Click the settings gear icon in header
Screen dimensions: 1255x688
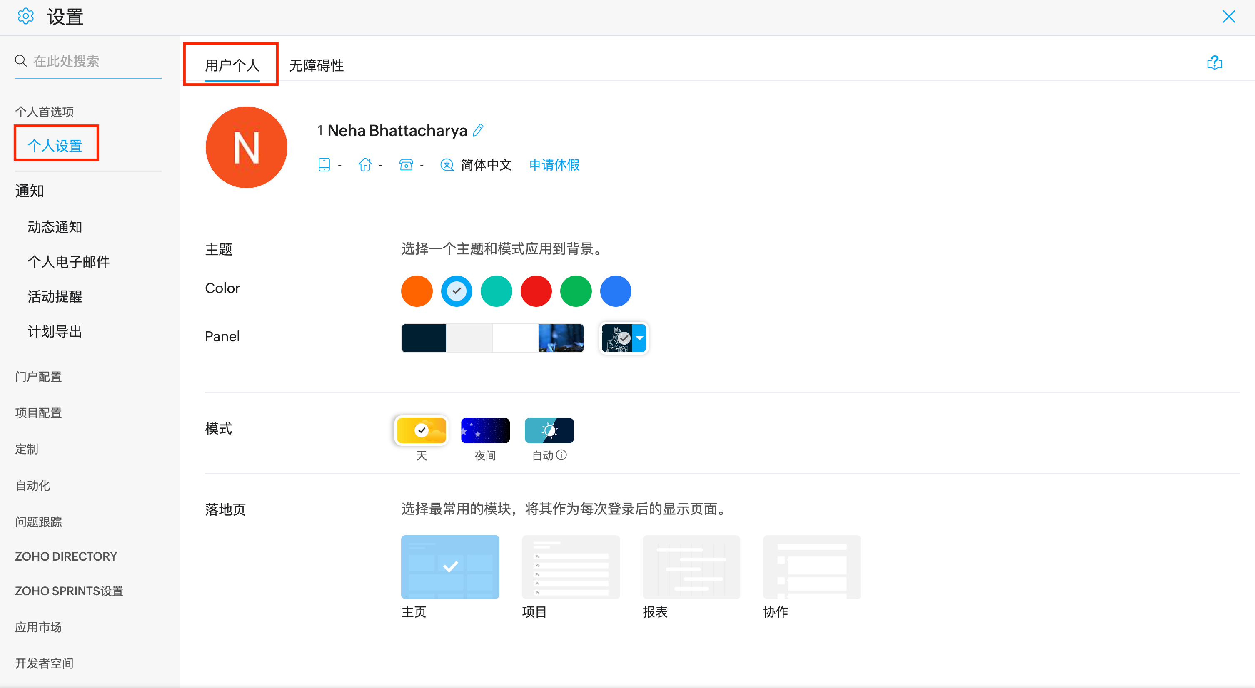25,17
